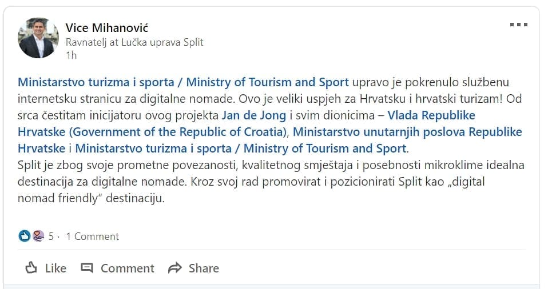Screen dimensions: 548x289
Task: Click the Comment speech bubble icon
Action: (87, 268)
